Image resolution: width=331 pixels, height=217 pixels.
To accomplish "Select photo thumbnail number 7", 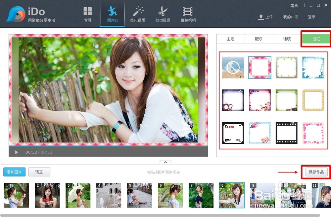I will coord(201,195).
